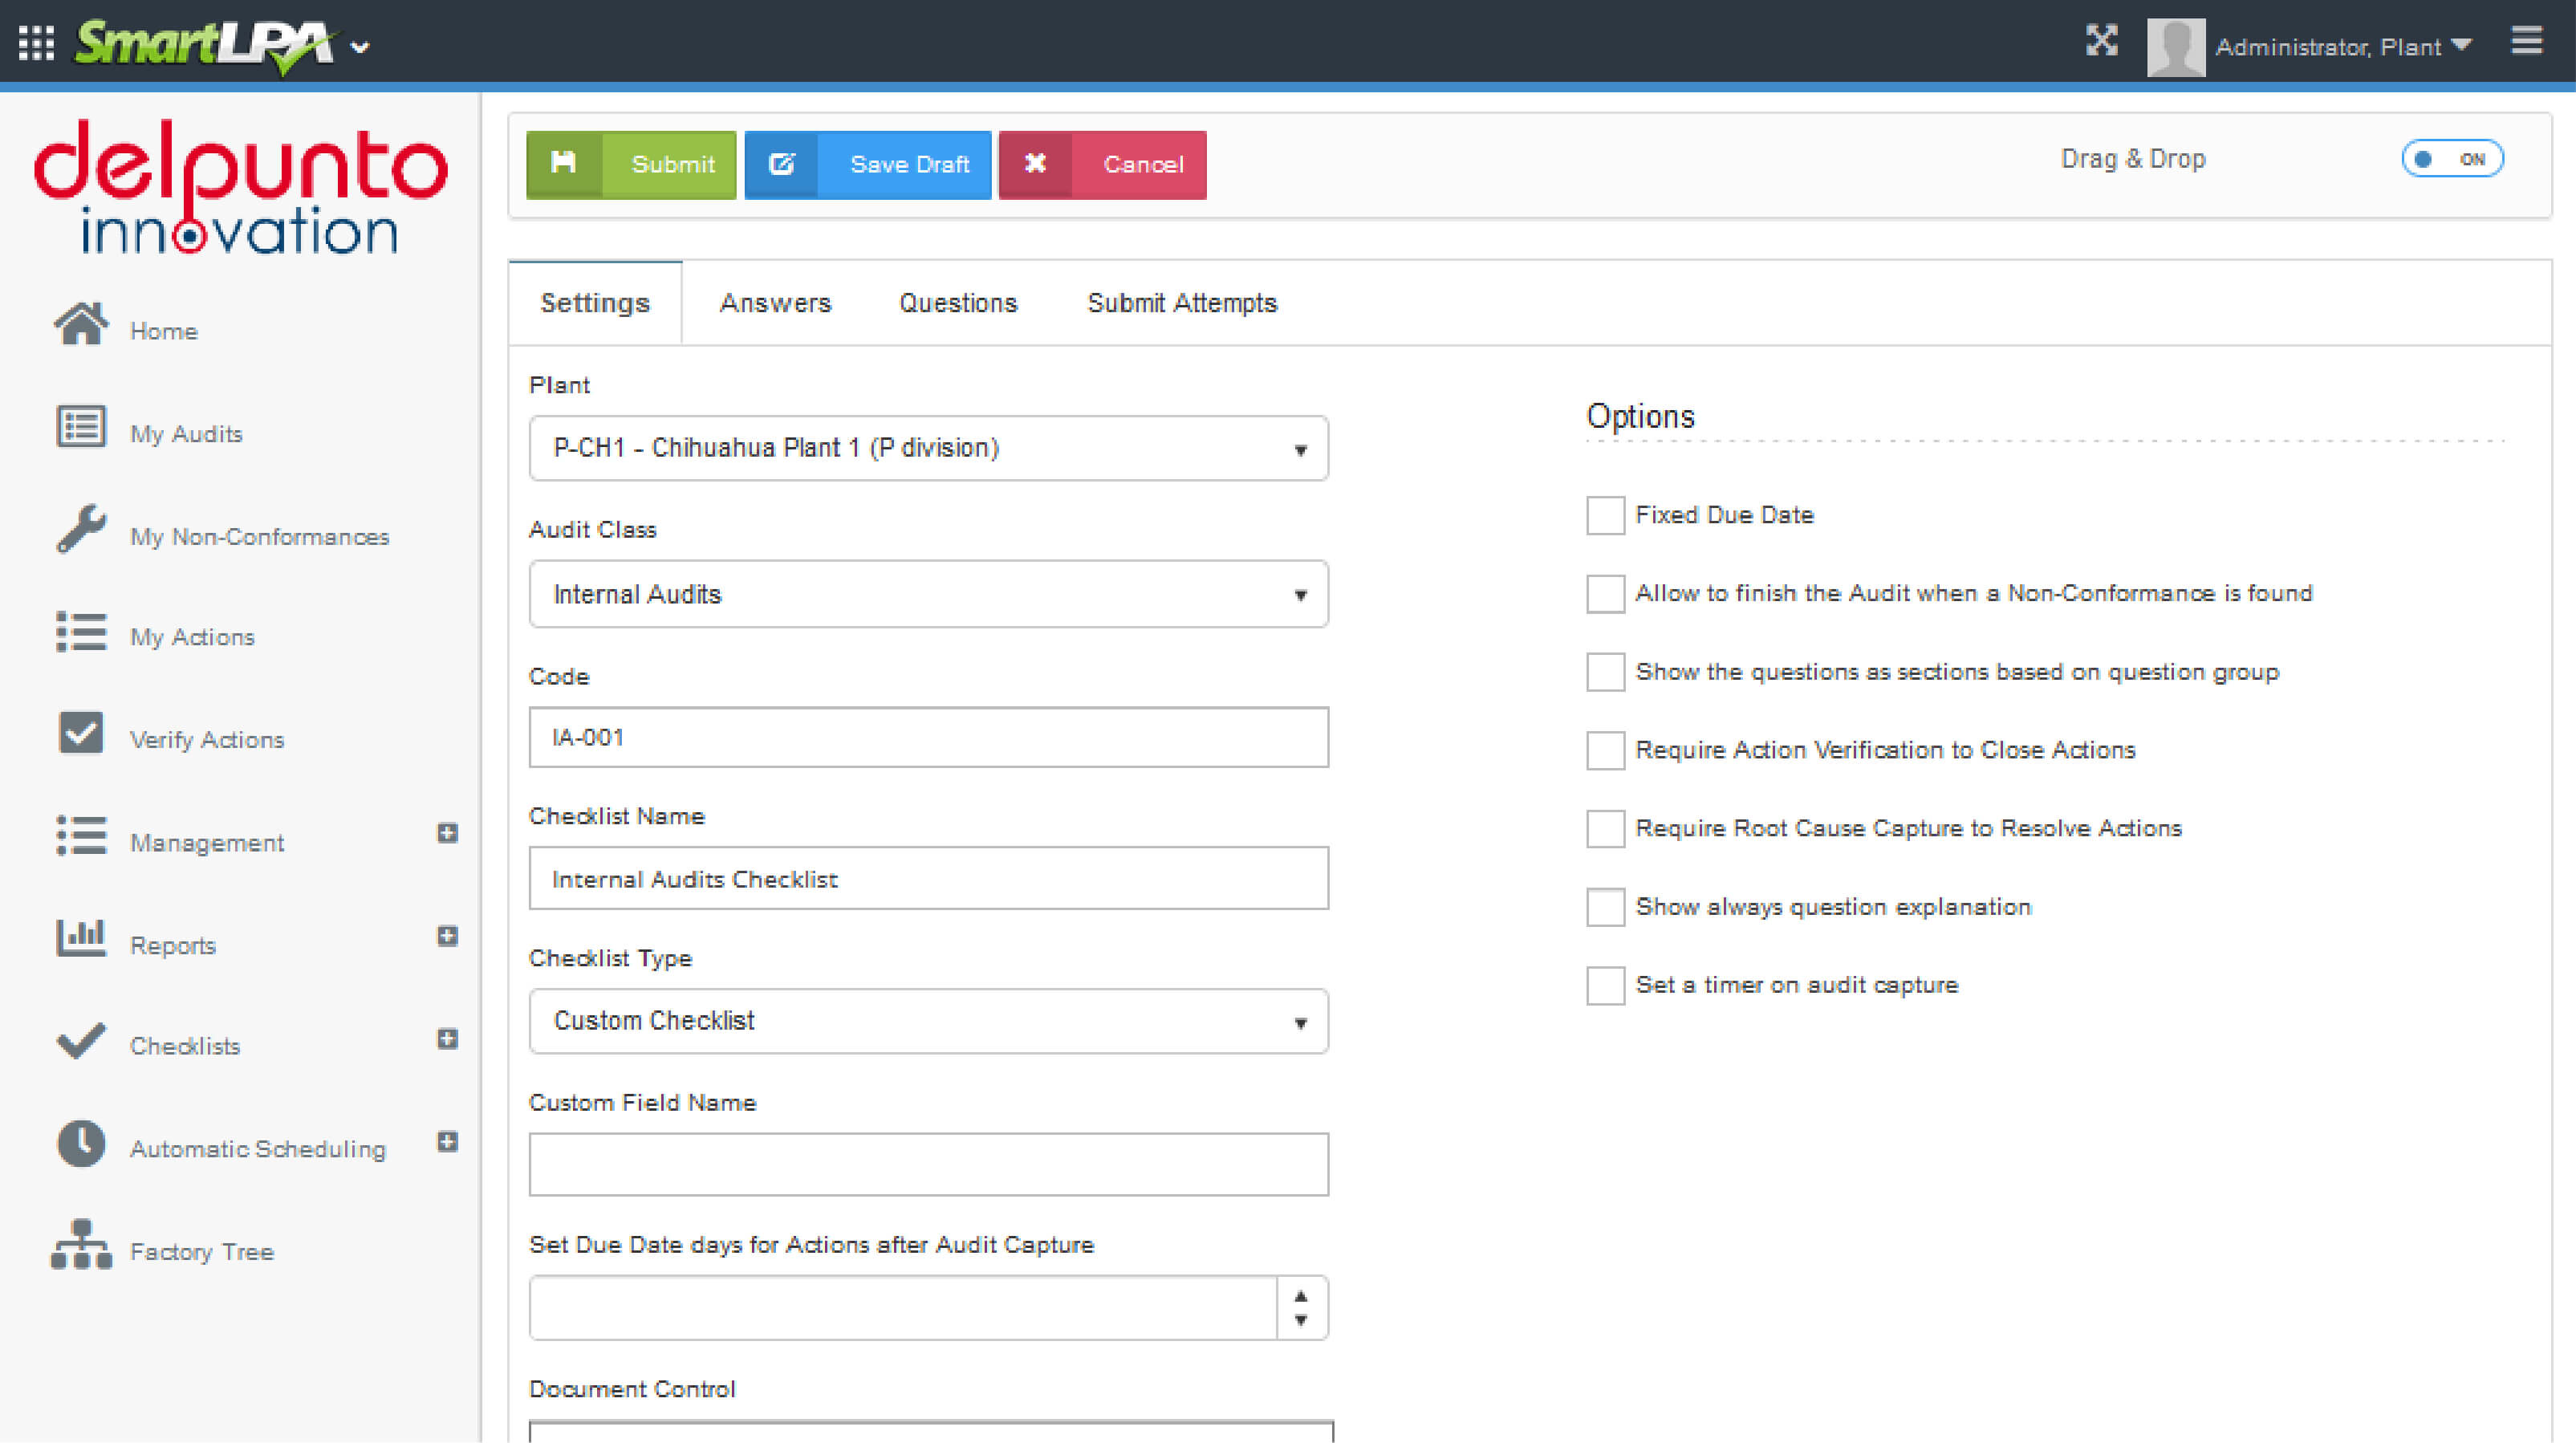The image size is (2576, 1443).
Task: Click the Code input field
Action: pos(928,738)
